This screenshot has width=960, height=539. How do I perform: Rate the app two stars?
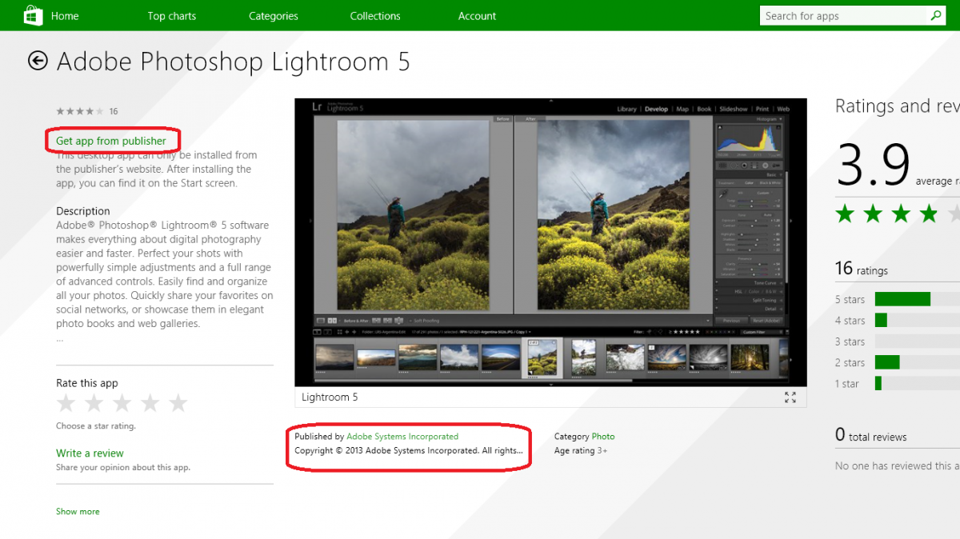pyautogui.click(x=94, y=403)
